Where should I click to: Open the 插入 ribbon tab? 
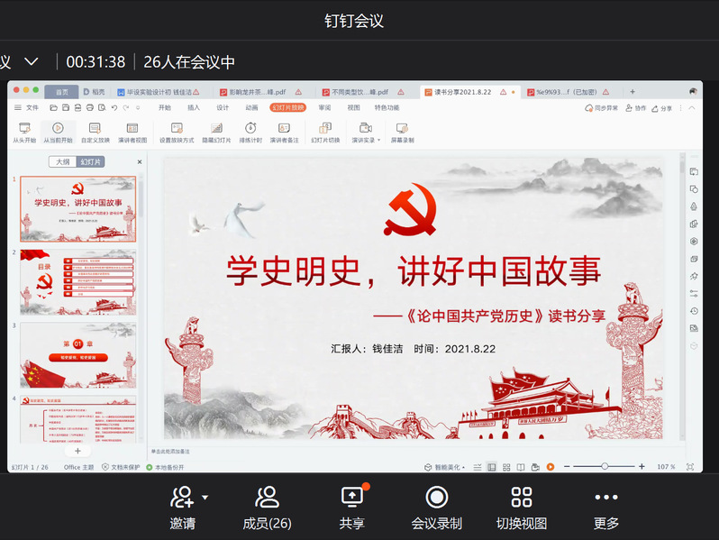pyautogui.click(x=194, y=108)
